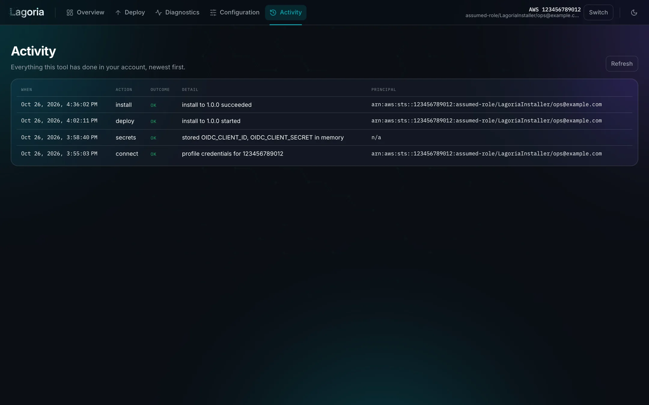649x405 pixels.
Task: Click the principal ARN in the connect row
Action: click(486, 154)
